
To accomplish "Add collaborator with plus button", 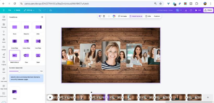I will click(x=181, y=10).
